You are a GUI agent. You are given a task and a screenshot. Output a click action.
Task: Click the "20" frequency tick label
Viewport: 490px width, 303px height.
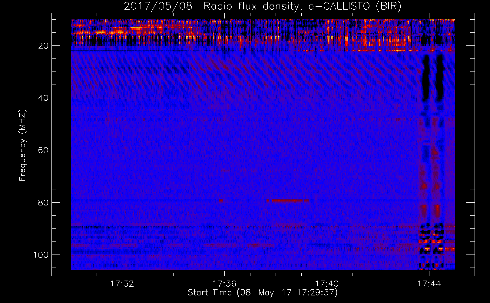click(43, 46)
